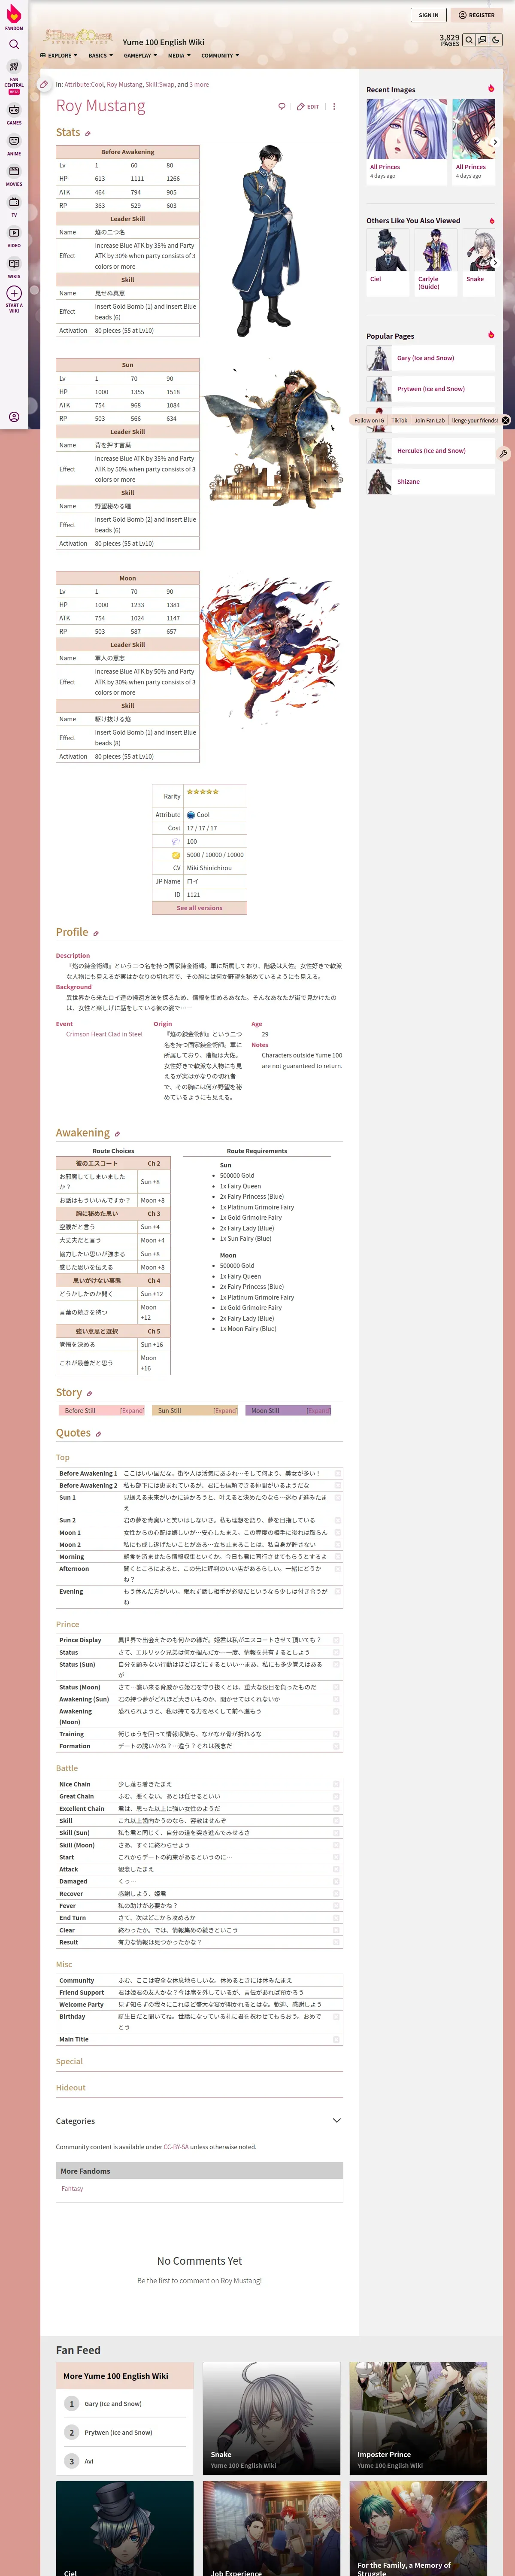
Task: Click the box icon in Nice Chain row
Action: (337, 1783)
